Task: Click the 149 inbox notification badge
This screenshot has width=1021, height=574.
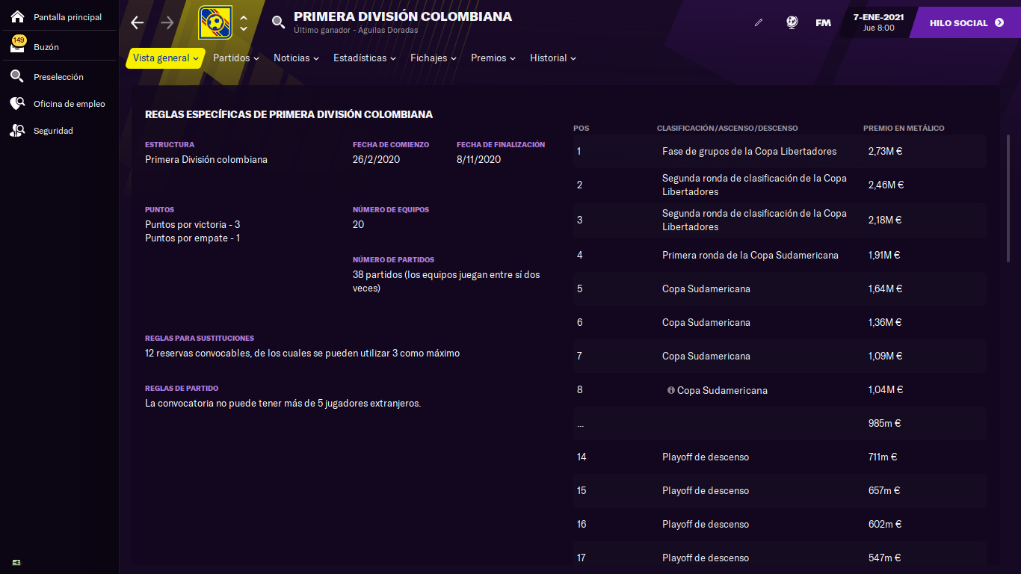Action: click(19, 40)
